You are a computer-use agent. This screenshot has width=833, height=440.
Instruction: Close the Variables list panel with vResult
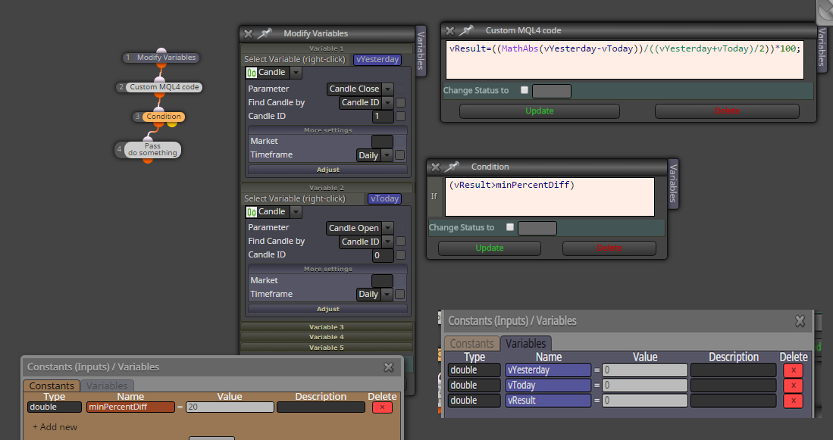coord(800,321)
